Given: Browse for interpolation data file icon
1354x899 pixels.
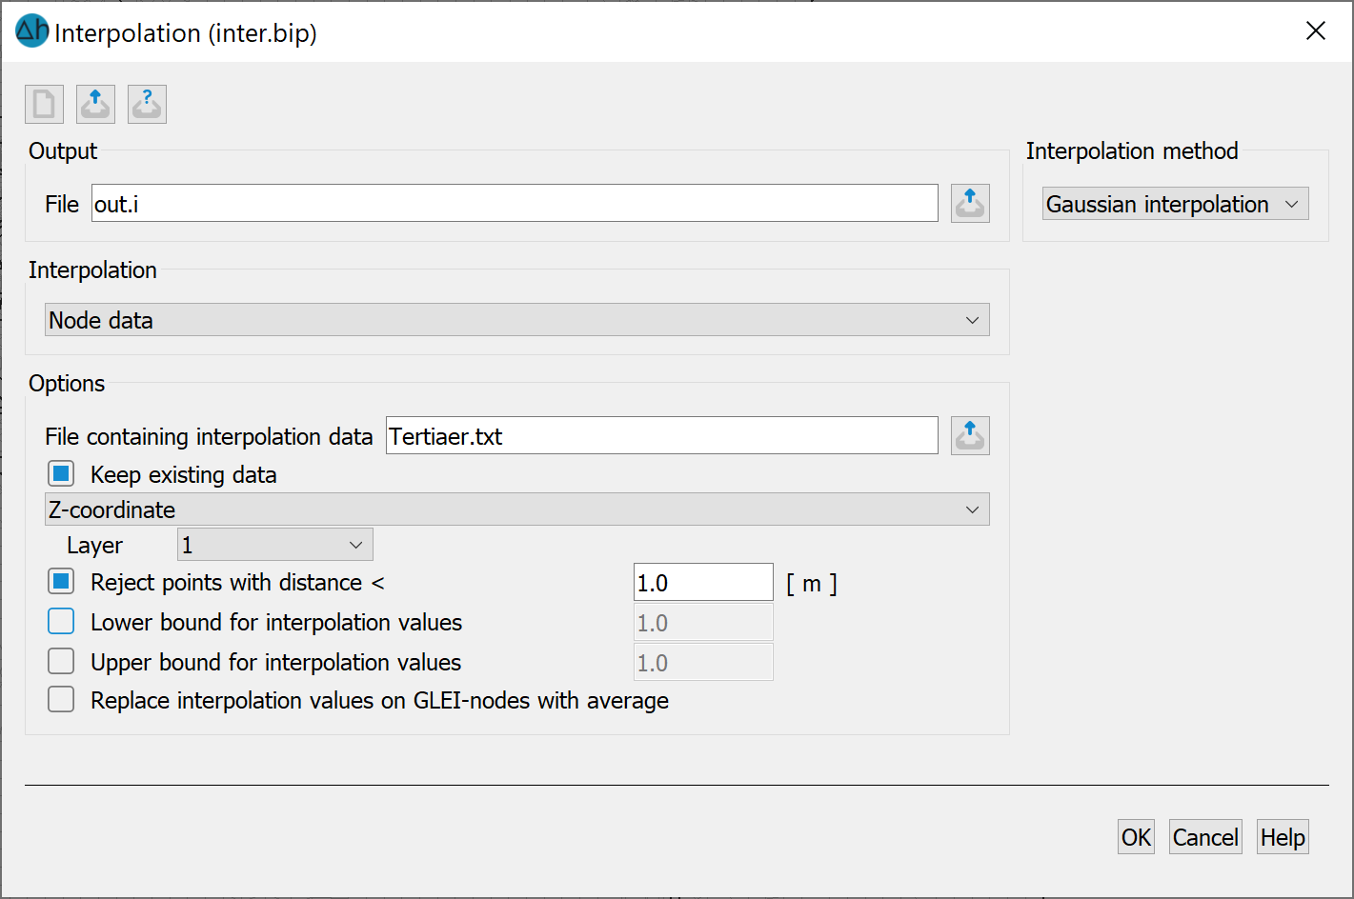Looking at the screenshot, I should [970, 435].
